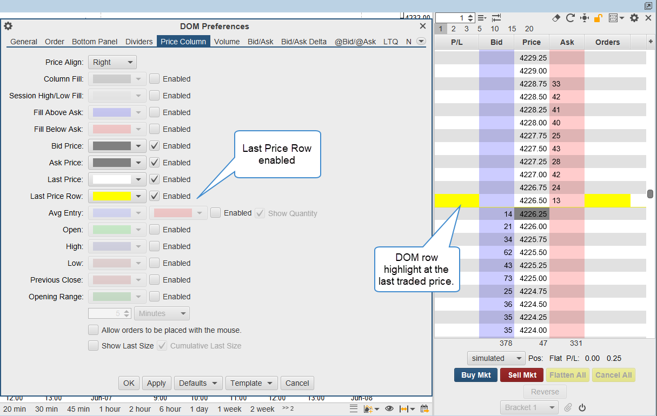Toggle the eye icon on chart bottom bar

(x=389, y=409)
